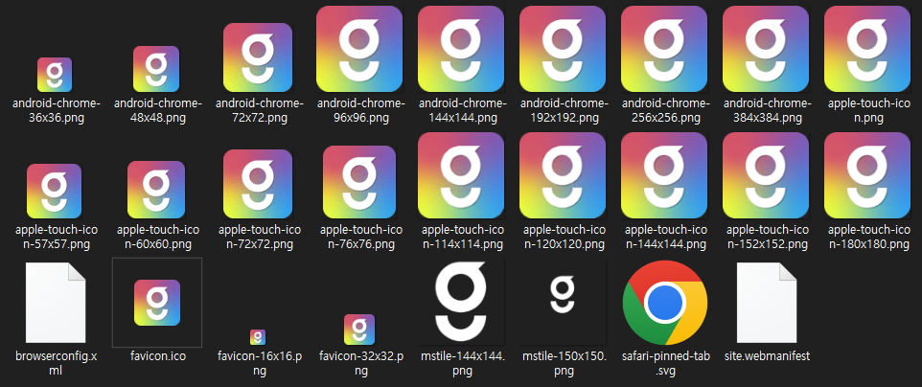Select the apple-touch-icon-76x76.png icon
This screenshot has height=387, width=922.
click(x=359, y=182)
